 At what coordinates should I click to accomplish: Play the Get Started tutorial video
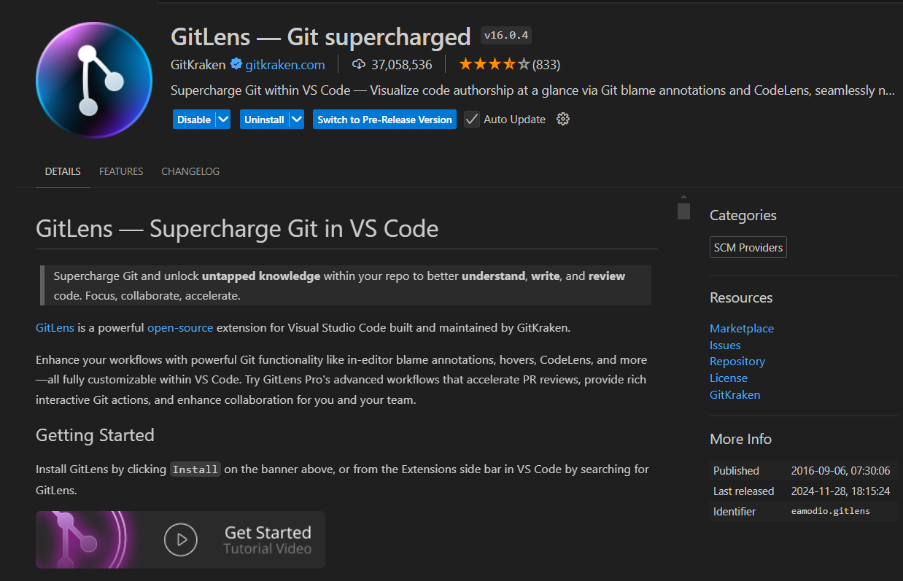pyautogui.click(x=181, y=539)
